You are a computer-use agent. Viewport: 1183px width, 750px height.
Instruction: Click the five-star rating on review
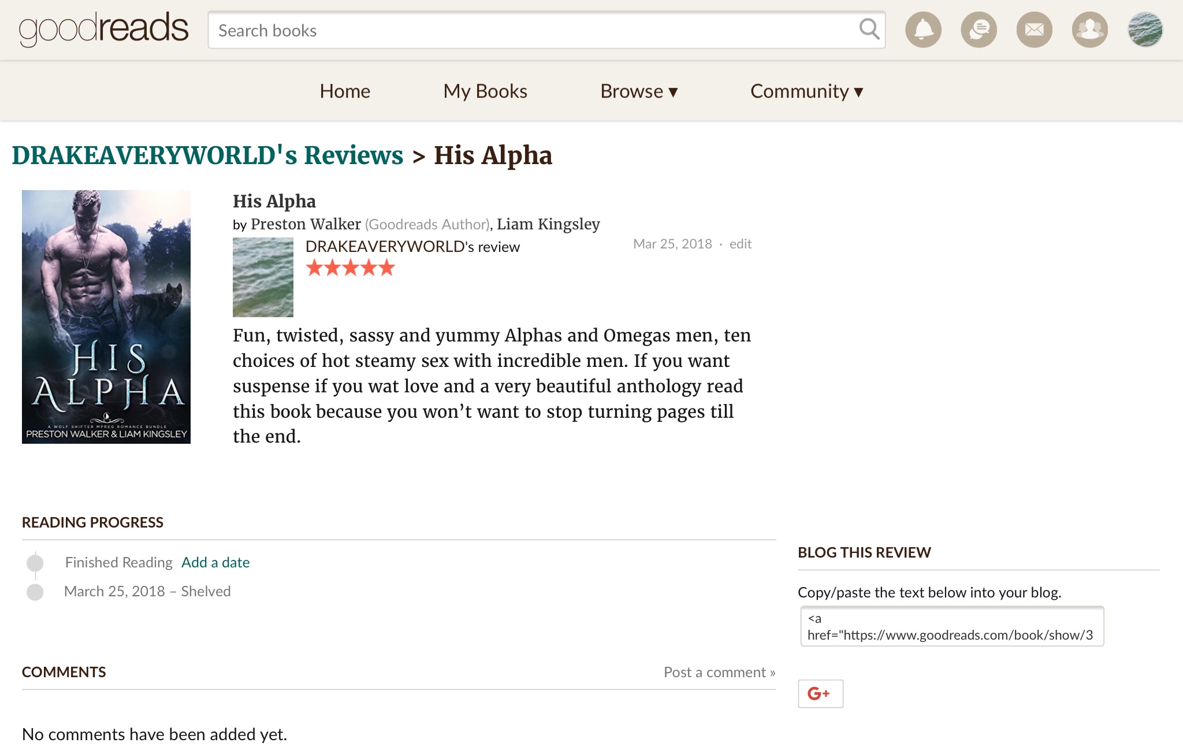(350, 268)
